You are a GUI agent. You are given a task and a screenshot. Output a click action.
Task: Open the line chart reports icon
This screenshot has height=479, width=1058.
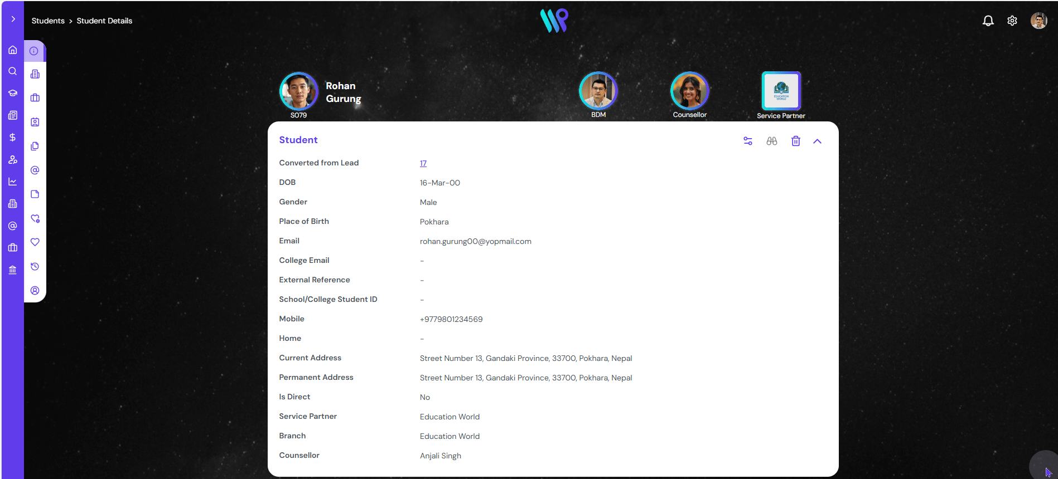(x=12, y=182)
